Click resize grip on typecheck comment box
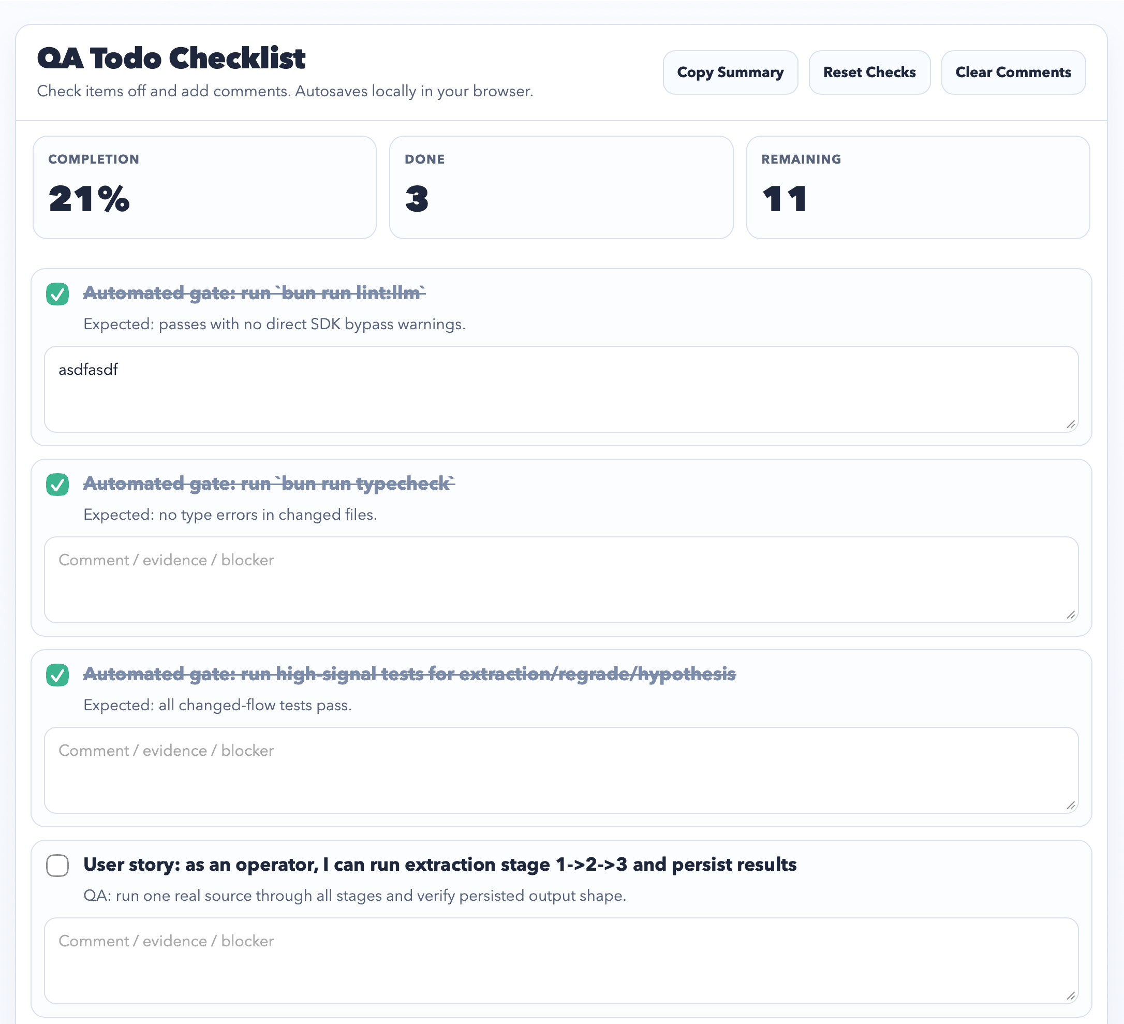The width and height of the screenshot is (1124, 1024). tap(1071, 615)
